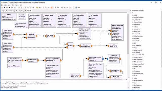Switch to the complex_sigs tab
Image resolution: width=162 pixels, height=91 pixels.
click(12, 11)
